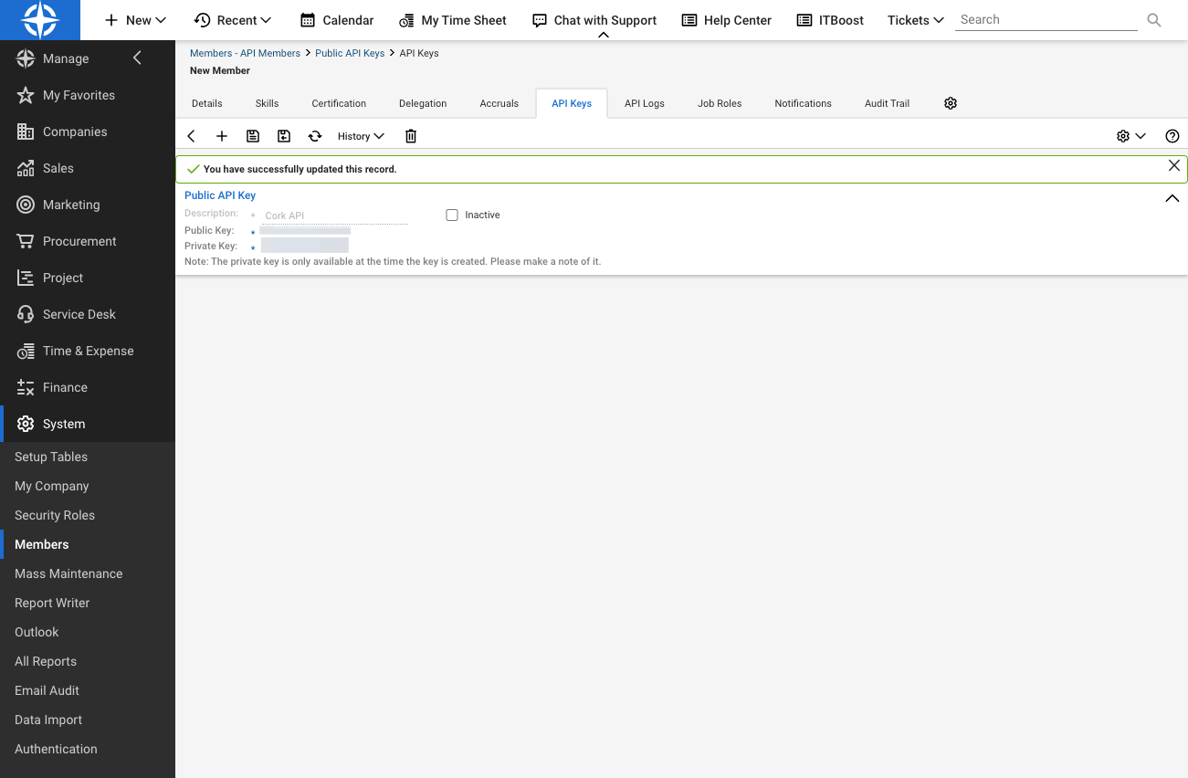Collapse sidebar with the arrow beside Manage
This screenshot has width=1188, height=778.
[138, 58]
